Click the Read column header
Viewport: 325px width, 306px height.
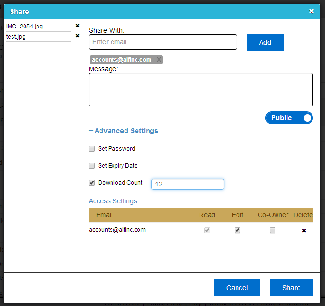point(207,215)
